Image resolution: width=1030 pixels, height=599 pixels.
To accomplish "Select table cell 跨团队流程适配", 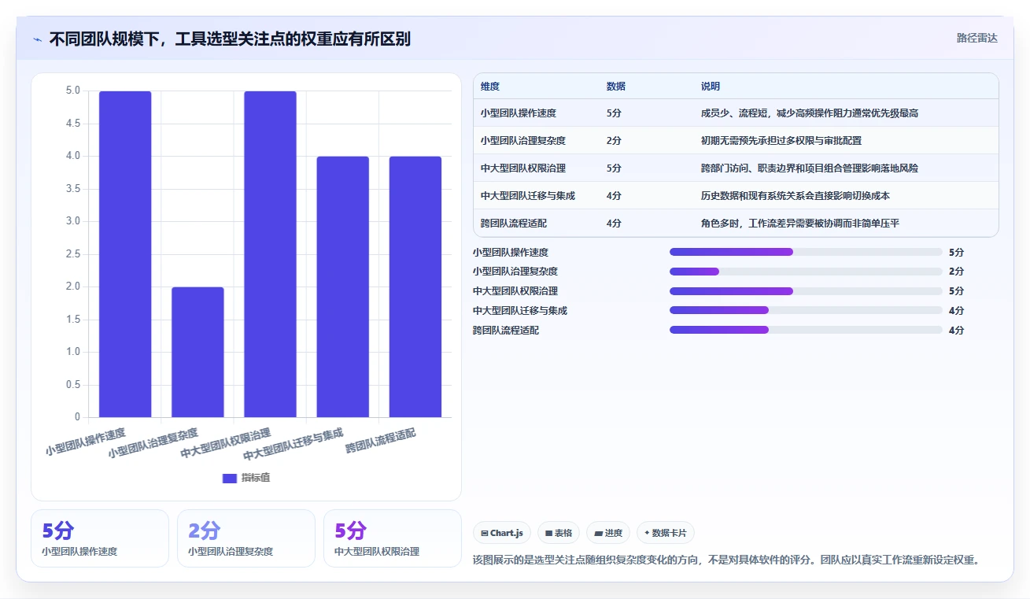I will point(514,224).
